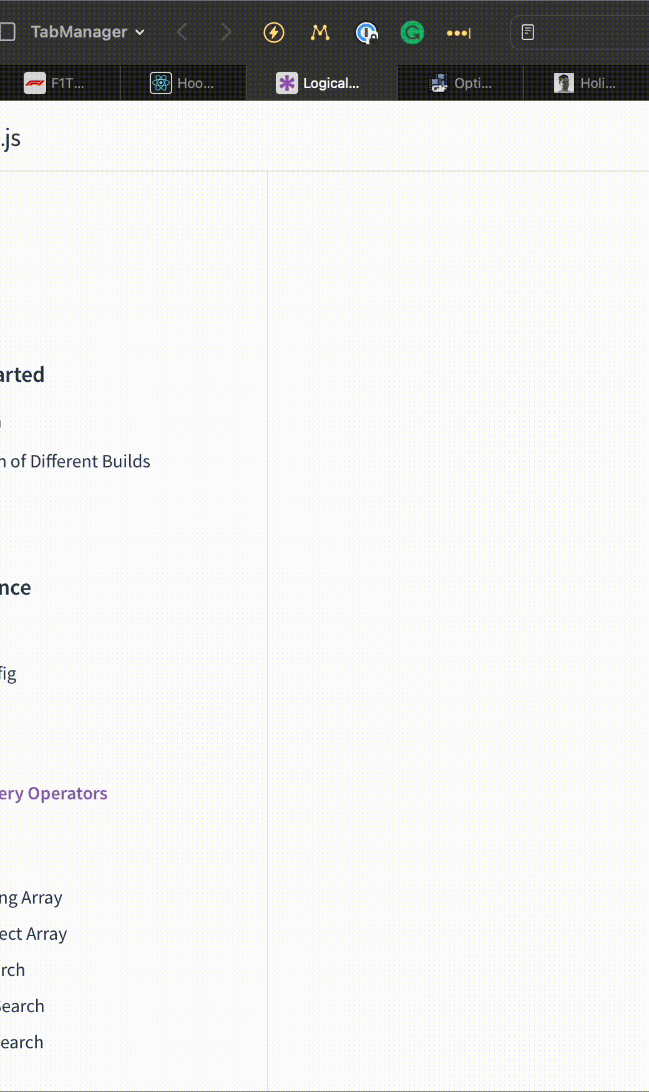The width and height of the screenshot is (649, 1092).
Task: Click the lightning bolt extension icon
Action: (274, 32)
